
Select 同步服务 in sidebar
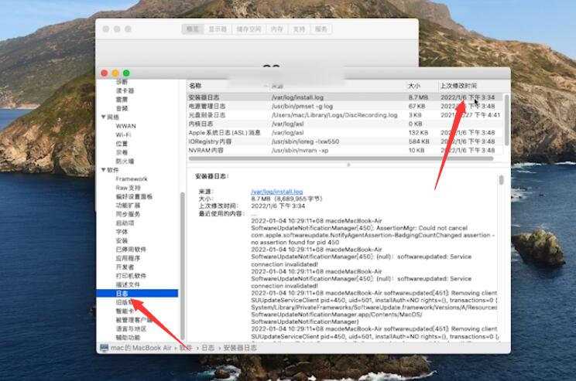(128, 214)
